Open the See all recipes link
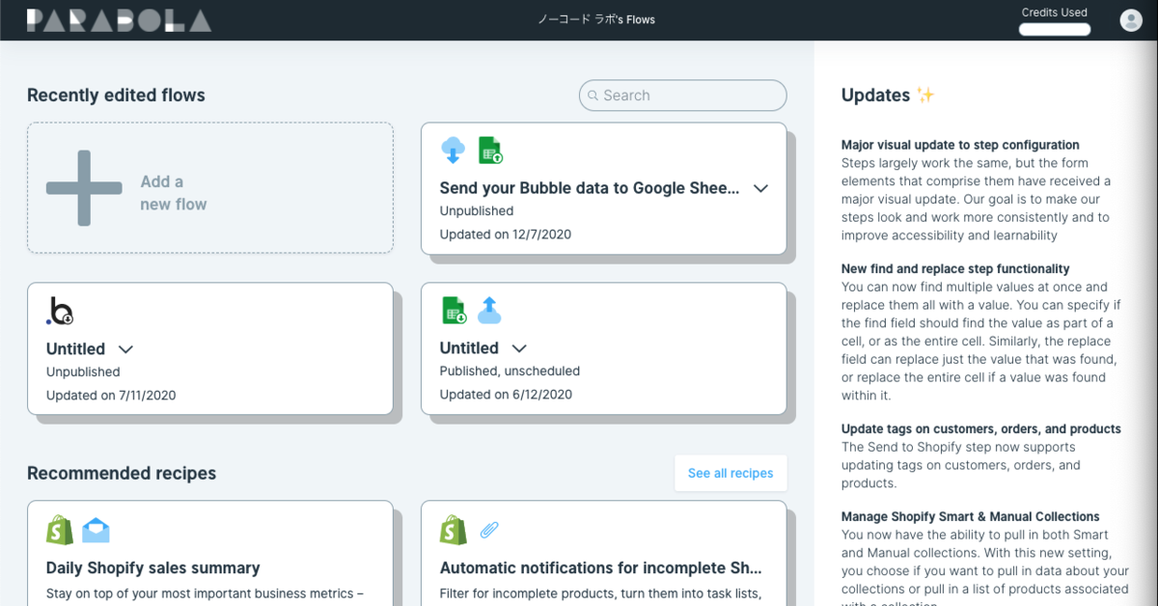 [731, 473]
